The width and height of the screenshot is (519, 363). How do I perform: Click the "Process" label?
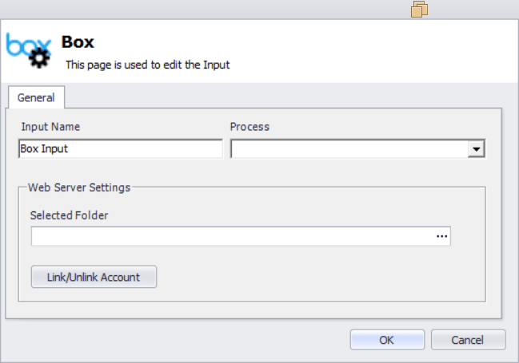[250, 127]
